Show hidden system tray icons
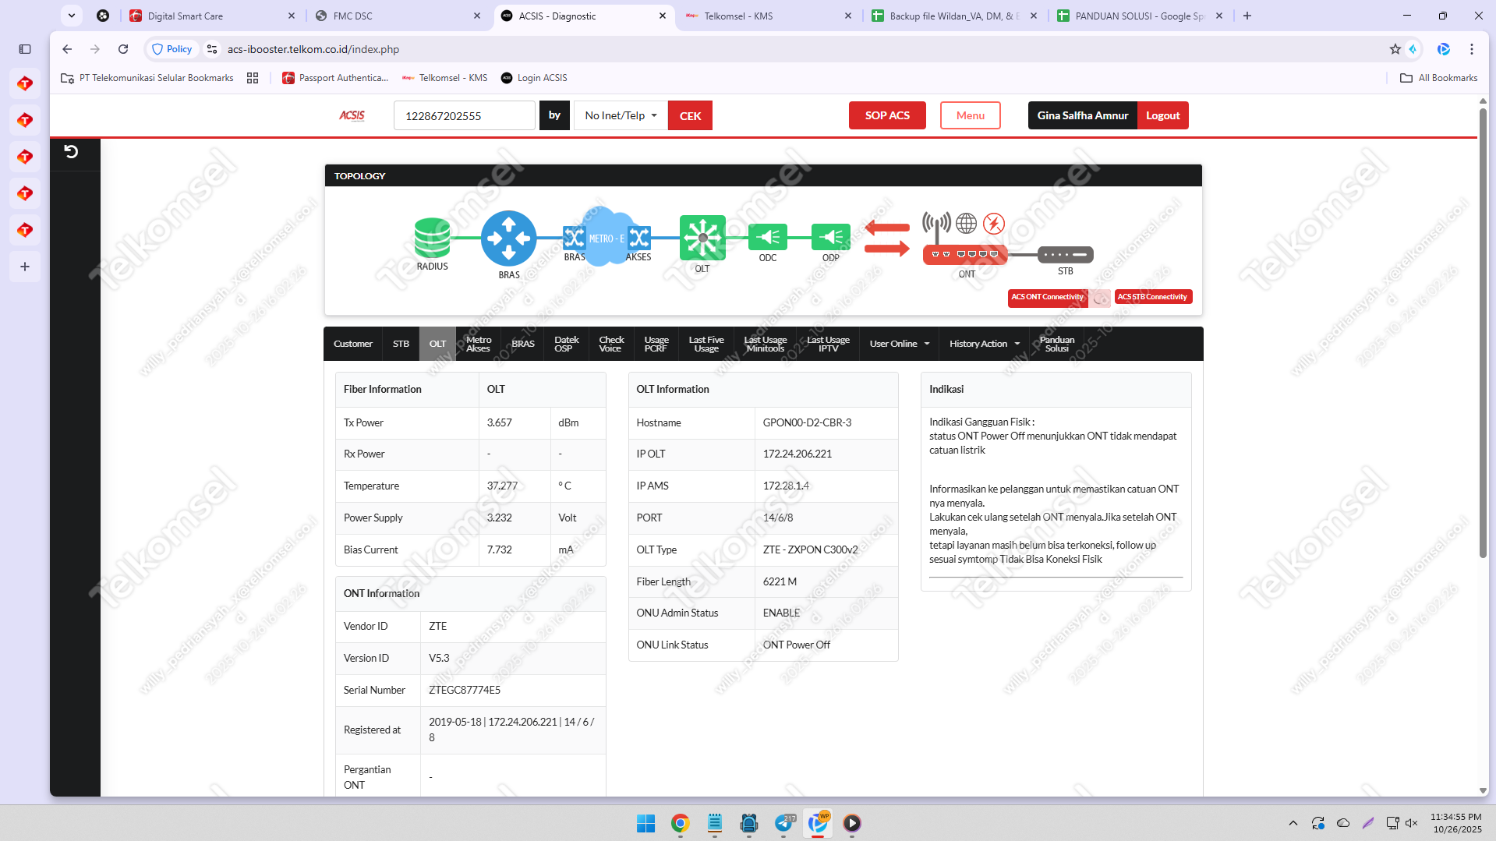 tap(1293, 823)
